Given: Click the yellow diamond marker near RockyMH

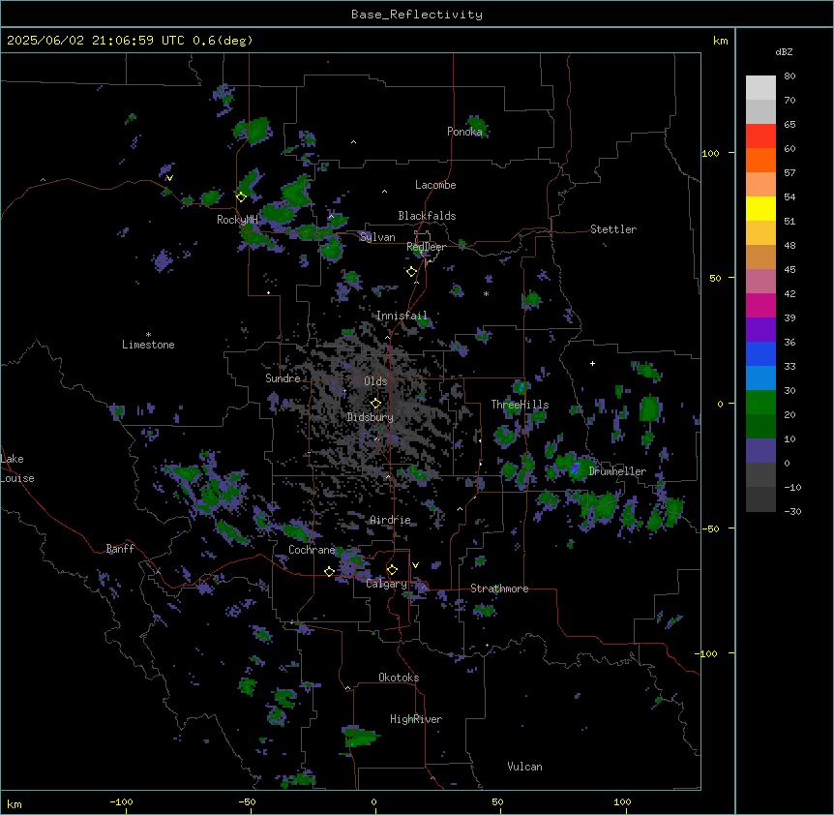Looking at the screenshot, I should 241,196.
